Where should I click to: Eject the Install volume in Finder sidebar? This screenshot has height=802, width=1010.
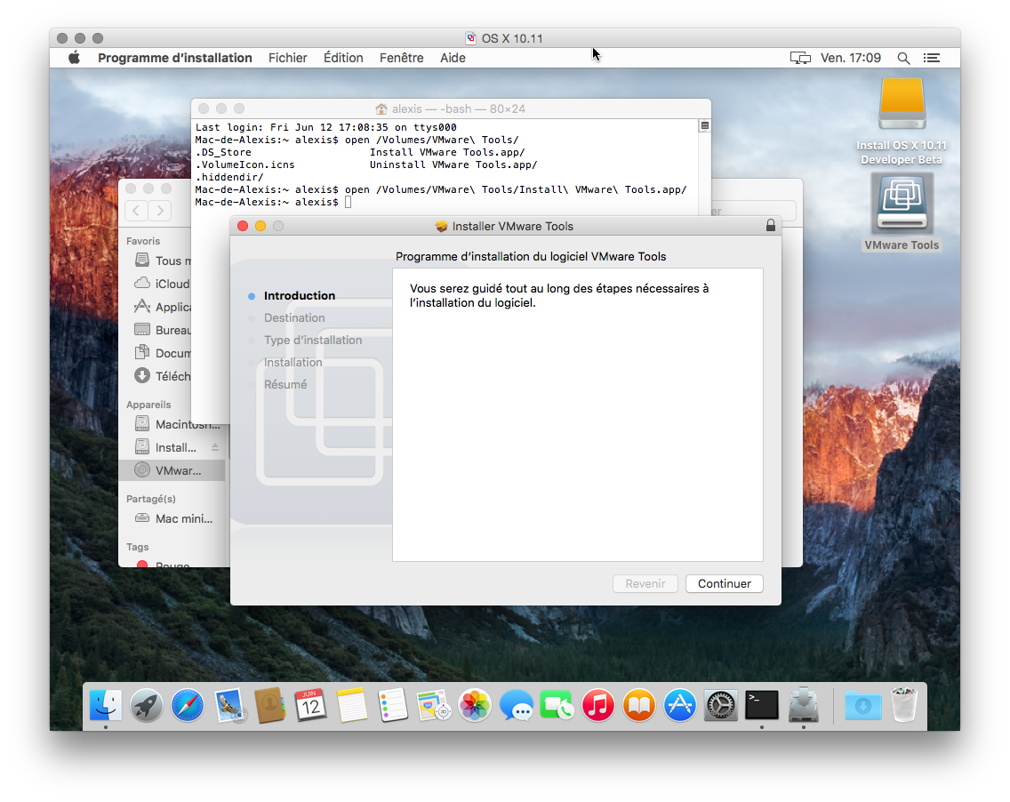pos(215,447)
